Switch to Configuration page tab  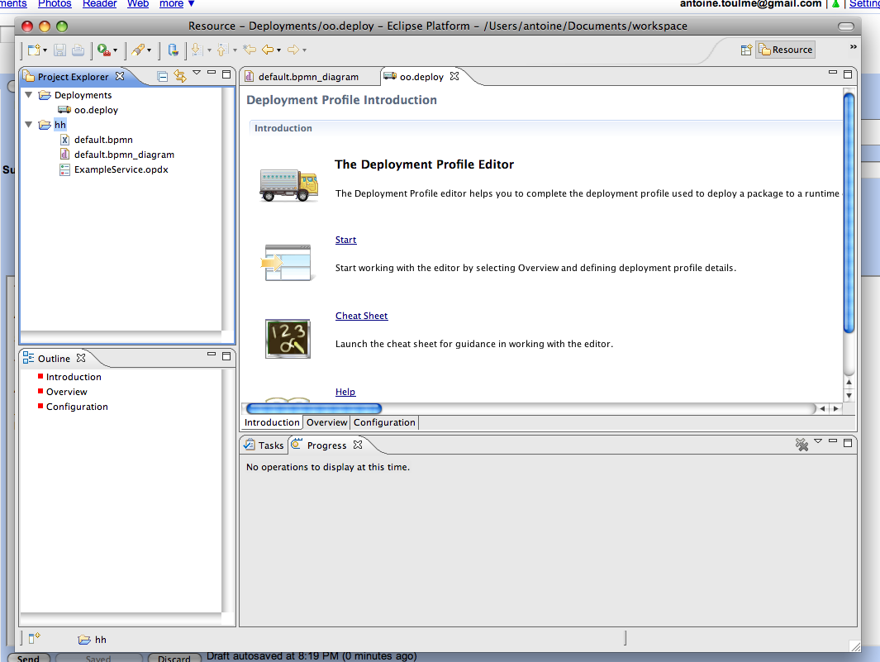(384, 423)
